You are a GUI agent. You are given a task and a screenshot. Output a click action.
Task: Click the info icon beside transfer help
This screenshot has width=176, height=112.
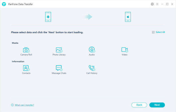[12, 105]
